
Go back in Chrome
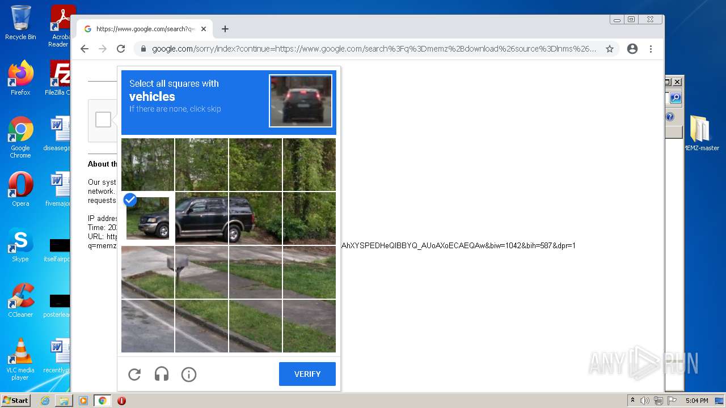pyautogui.click(x=85, y=49)
